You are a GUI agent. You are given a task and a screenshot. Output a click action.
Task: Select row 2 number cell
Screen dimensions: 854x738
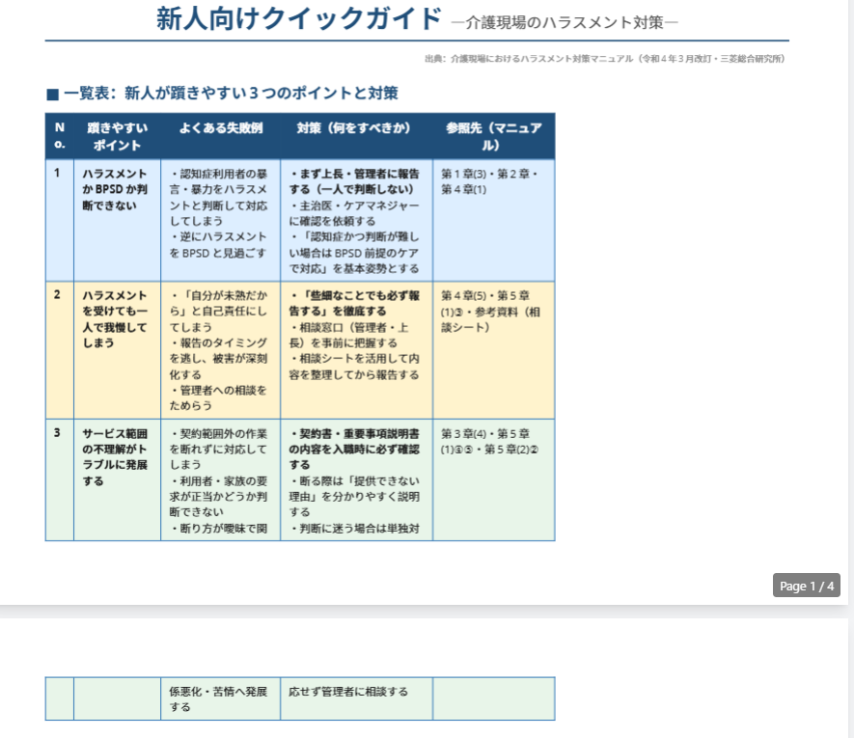60,349
